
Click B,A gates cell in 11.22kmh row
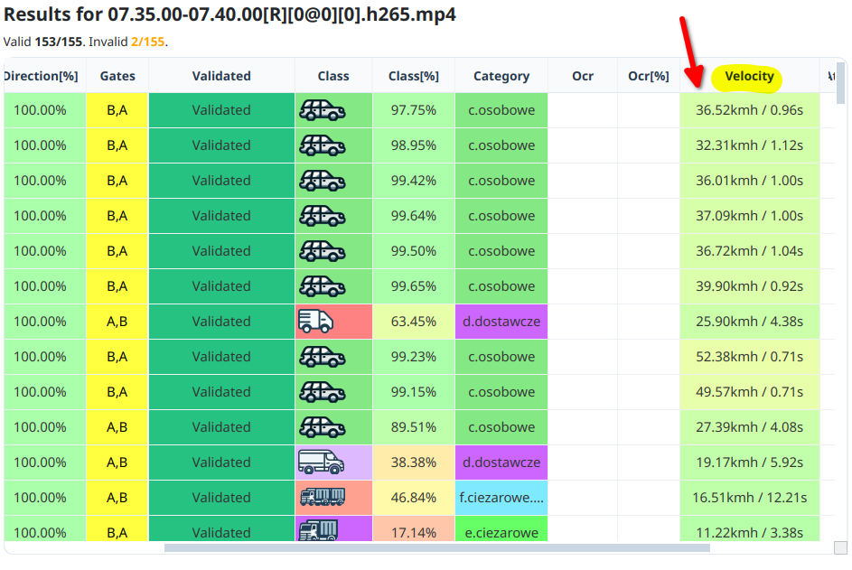117,528
